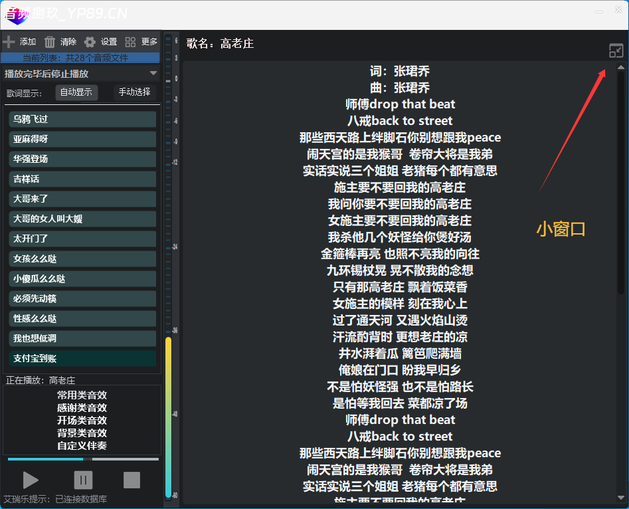The image size is (629, 509).
Task: Expand the 播放完毕后停止播放 dropdown
Action: pos(153,74)
